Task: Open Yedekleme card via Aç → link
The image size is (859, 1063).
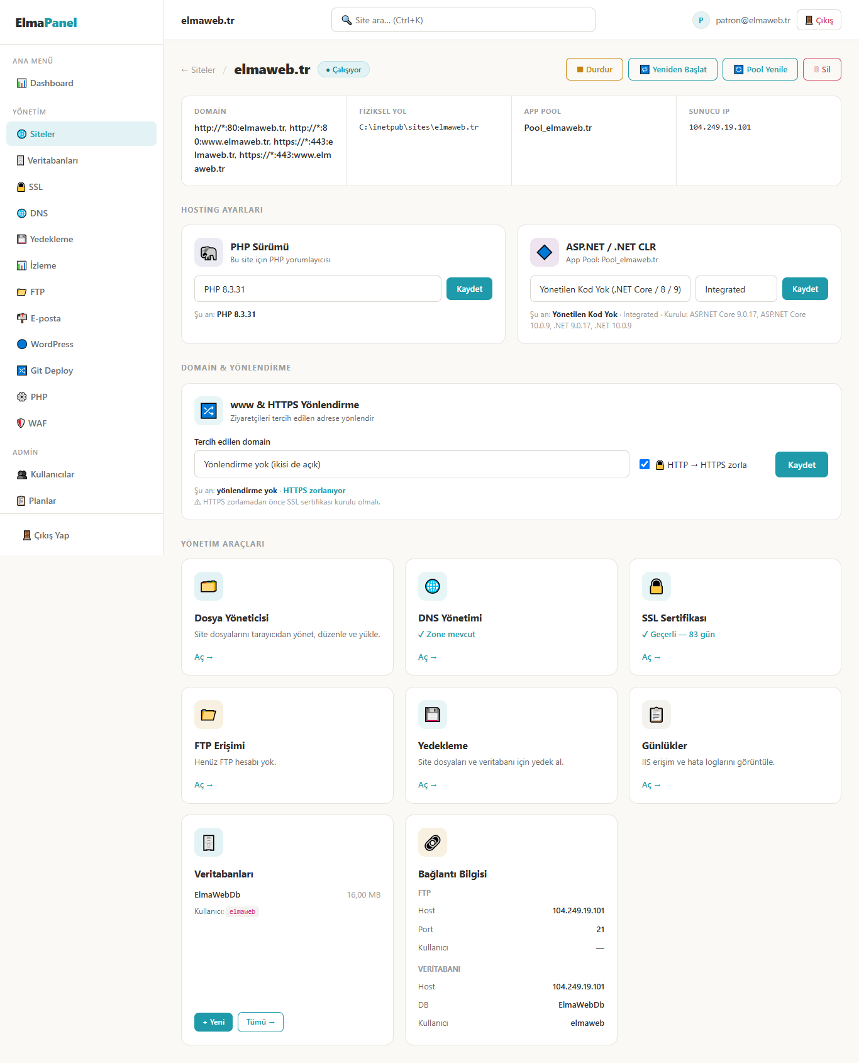Action: pos(428,785)
